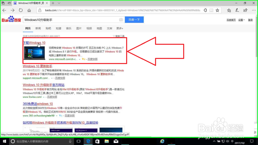The width and height of the screenshot is (258, 145).
Task: Switch to the 视频 tab
Action: point(89,28)
